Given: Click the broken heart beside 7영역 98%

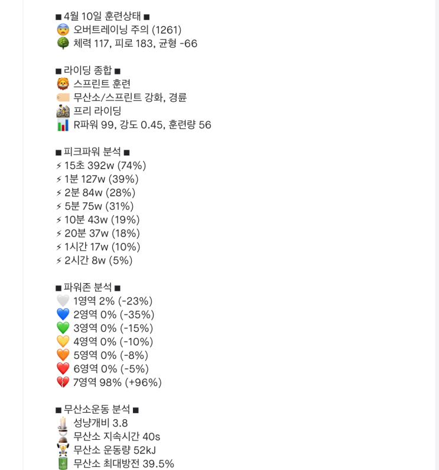Looking at the screenshot, I should click(x=63, y=383).
